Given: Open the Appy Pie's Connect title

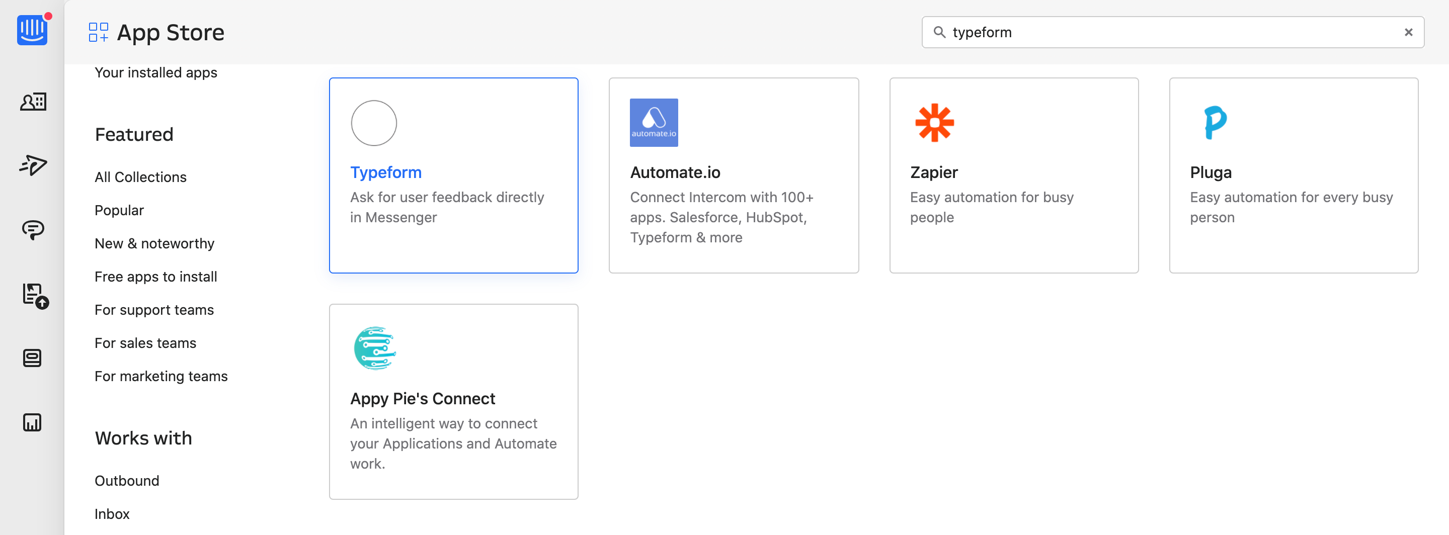Looking at the screenshot, I should [x=423, y=398].
